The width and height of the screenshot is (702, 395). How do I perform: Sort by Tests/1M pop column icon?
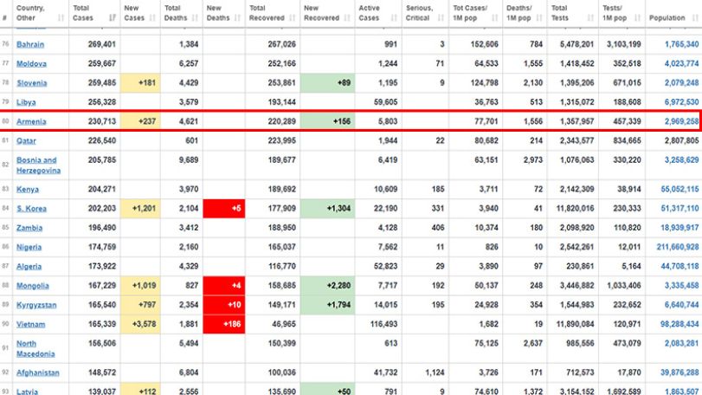(x=638, y=18)
